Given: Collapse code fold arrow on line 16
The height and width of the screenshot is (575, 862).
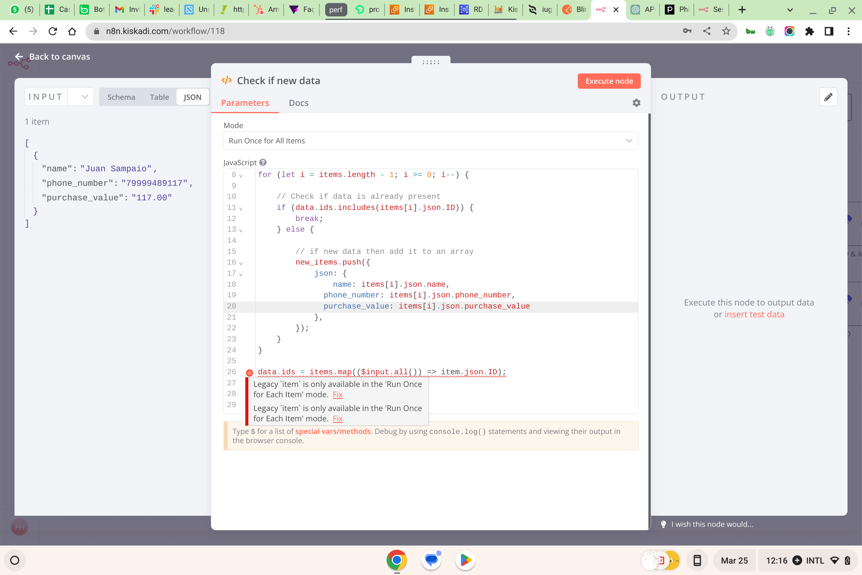Looking at the screenshot, I should (241, 263).
